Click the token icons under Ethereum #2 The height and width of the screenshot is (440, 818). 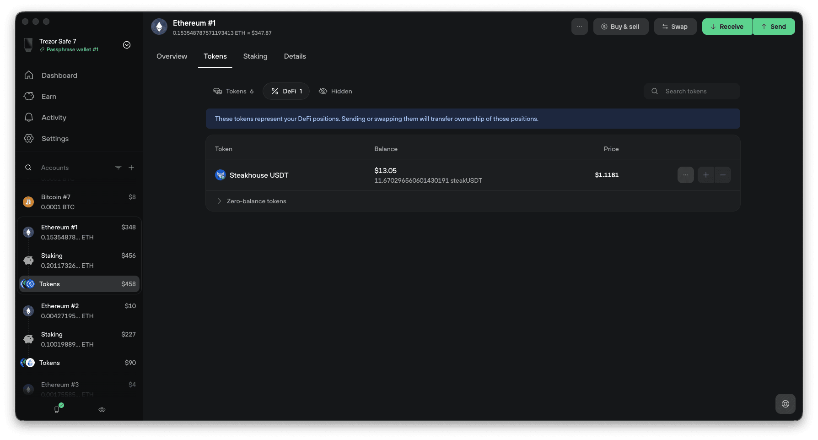[27, 363]
